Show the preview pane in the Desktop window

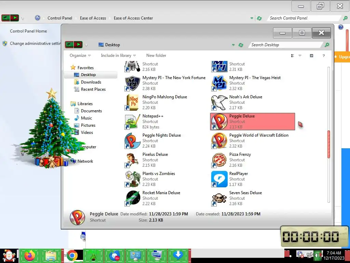pyautogui.click(x=312, y=56)
